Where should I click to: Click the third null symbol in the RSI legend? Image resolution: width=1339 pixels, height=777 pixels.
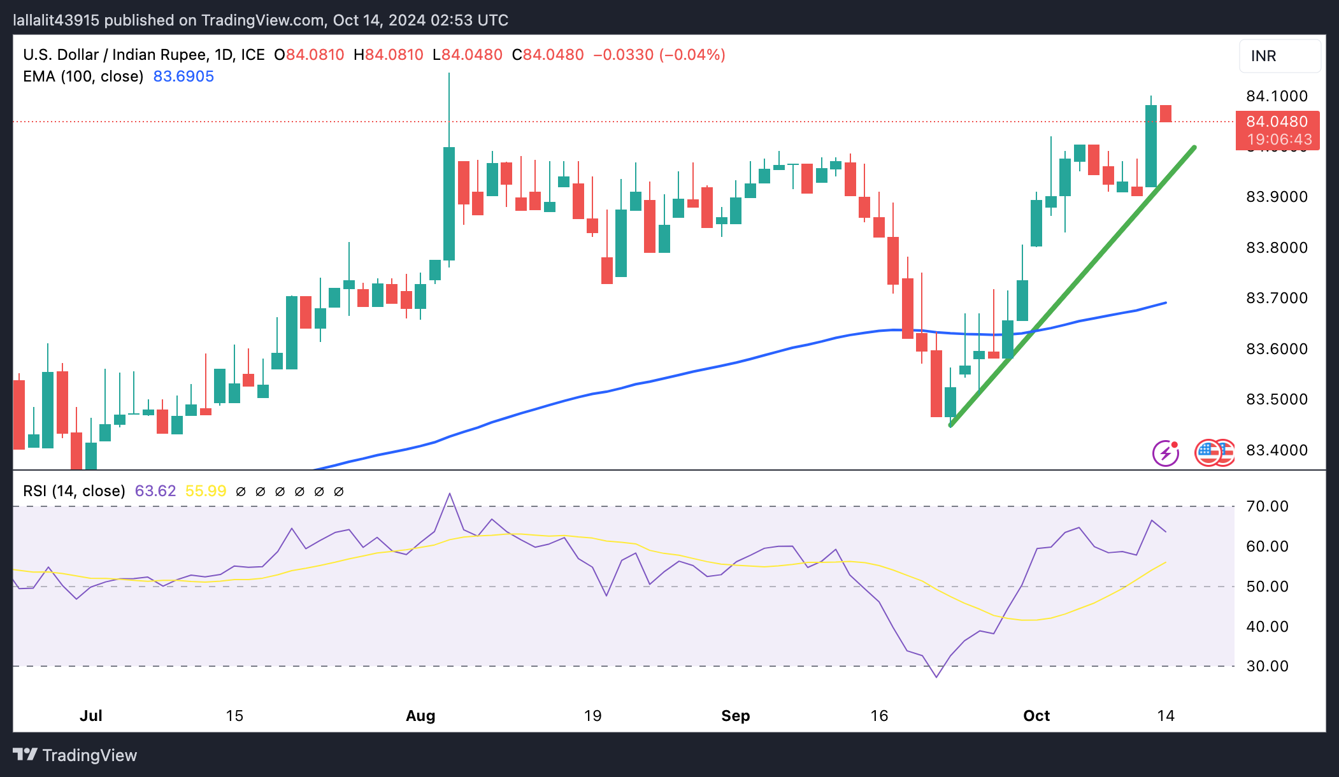pyautogui.click(x=280, y=492)
